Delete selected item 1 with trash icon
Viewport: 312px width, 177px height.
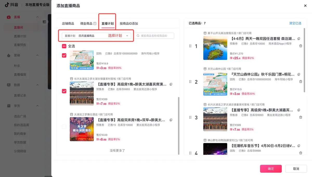(301, 46)
